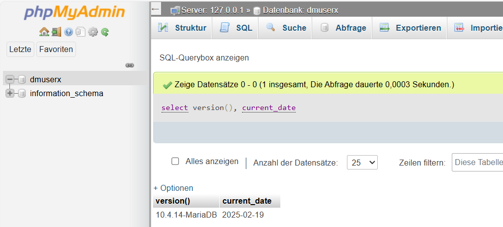Go to phpMyAdmin home icon
The image size is (503, 227).
pyautogui.click(x=44, y=32)
